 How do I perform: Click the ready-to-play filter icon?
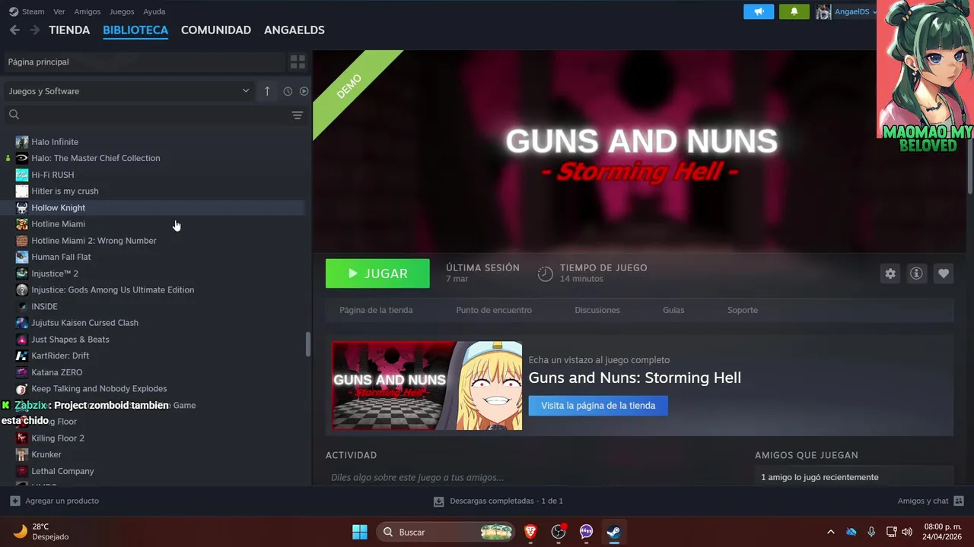304,91
